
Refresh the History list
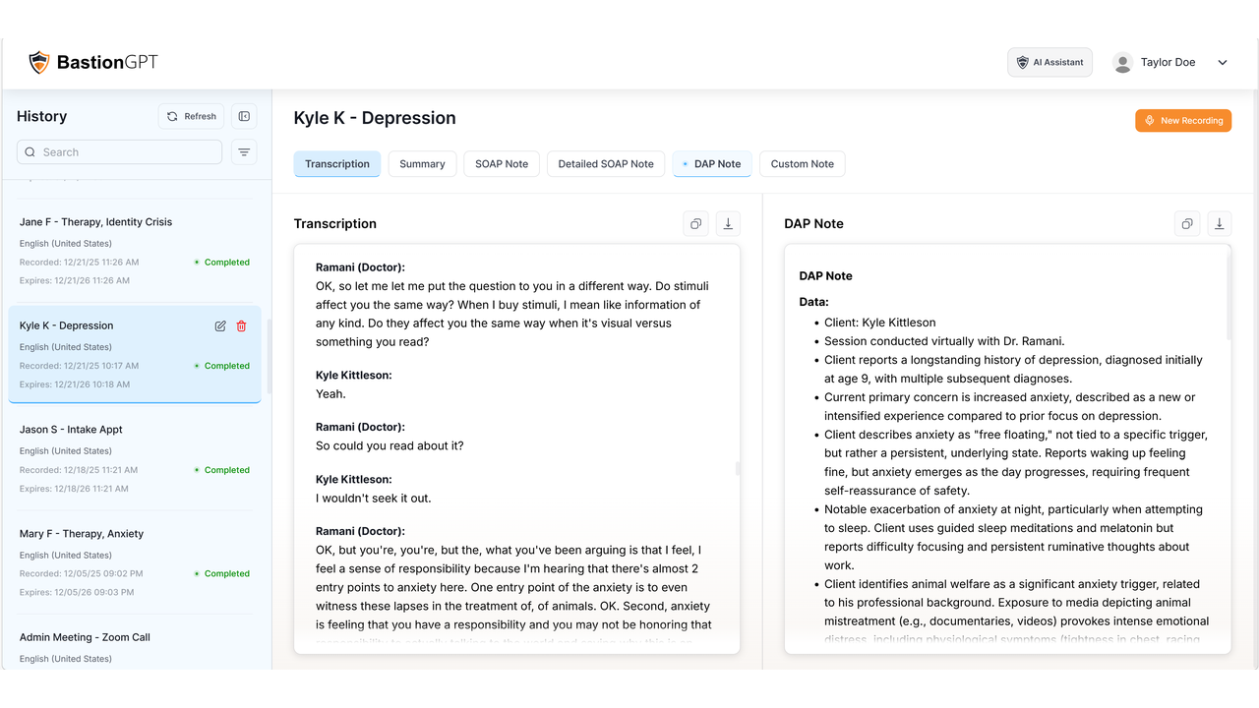pyautogui.click(x=191, y=116)
